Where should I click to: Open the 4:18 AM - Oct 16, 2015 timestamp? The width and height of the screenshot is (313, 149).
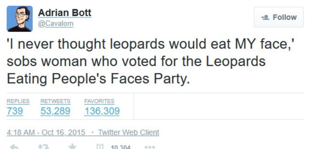point(46,132)
